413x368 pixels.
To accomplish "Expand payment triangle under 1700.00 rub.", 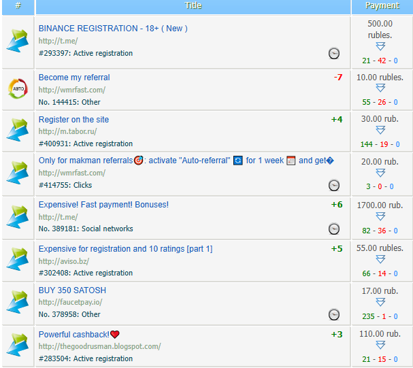I will point(380,216).
